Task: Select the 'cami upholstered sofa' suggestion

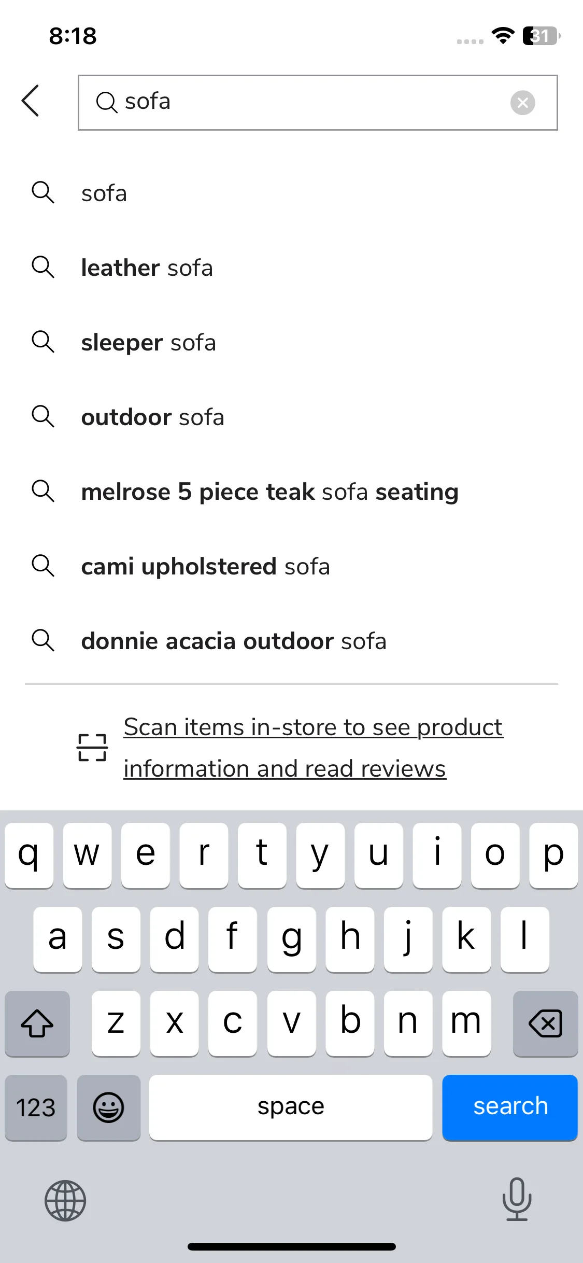Action: coord(291,566)
